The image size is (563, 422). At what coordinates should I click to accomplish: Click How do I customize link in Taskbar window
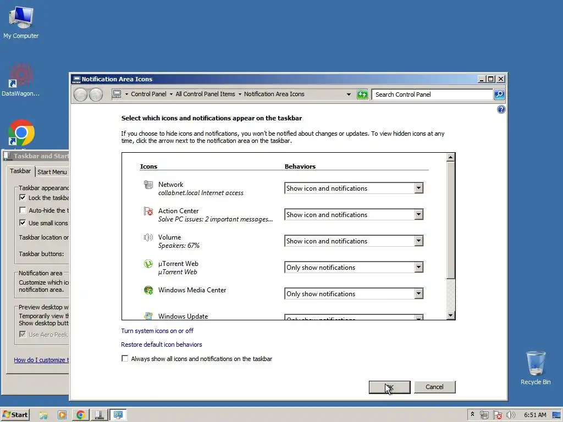click(x=41, y=360)
